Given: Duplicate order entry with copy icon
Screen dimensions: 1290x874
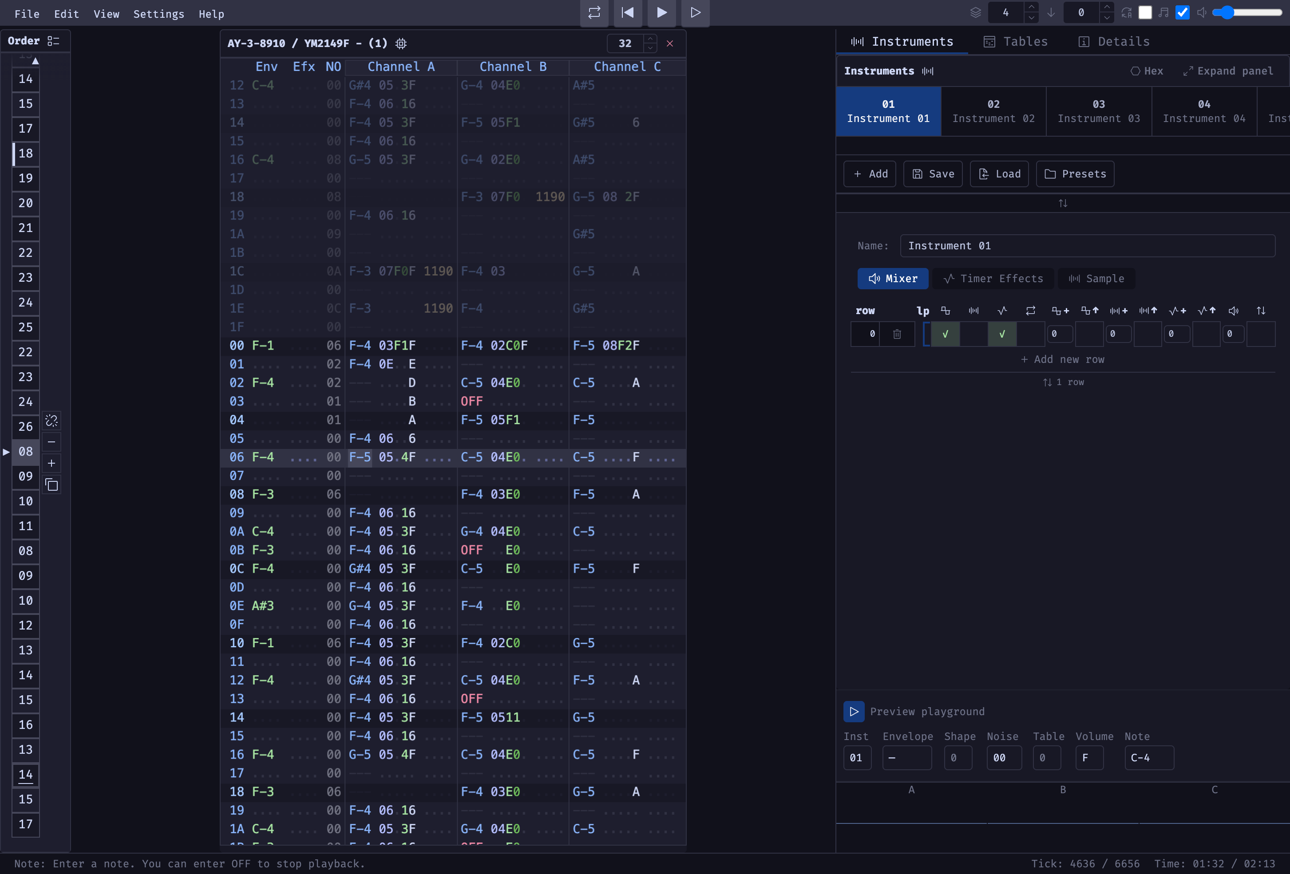Looking at the screenshot, I should click(51, 485).
